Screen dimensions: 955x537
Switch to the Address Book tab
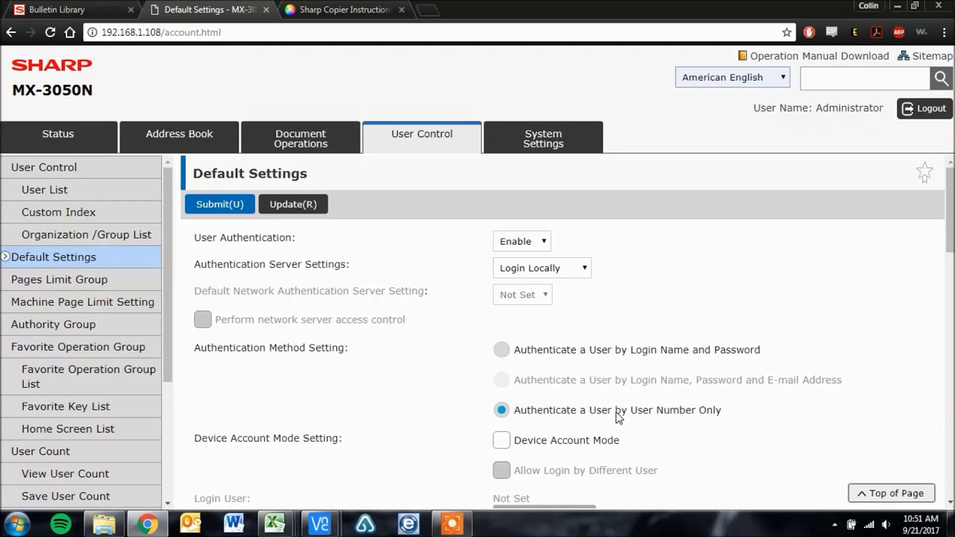179,137
